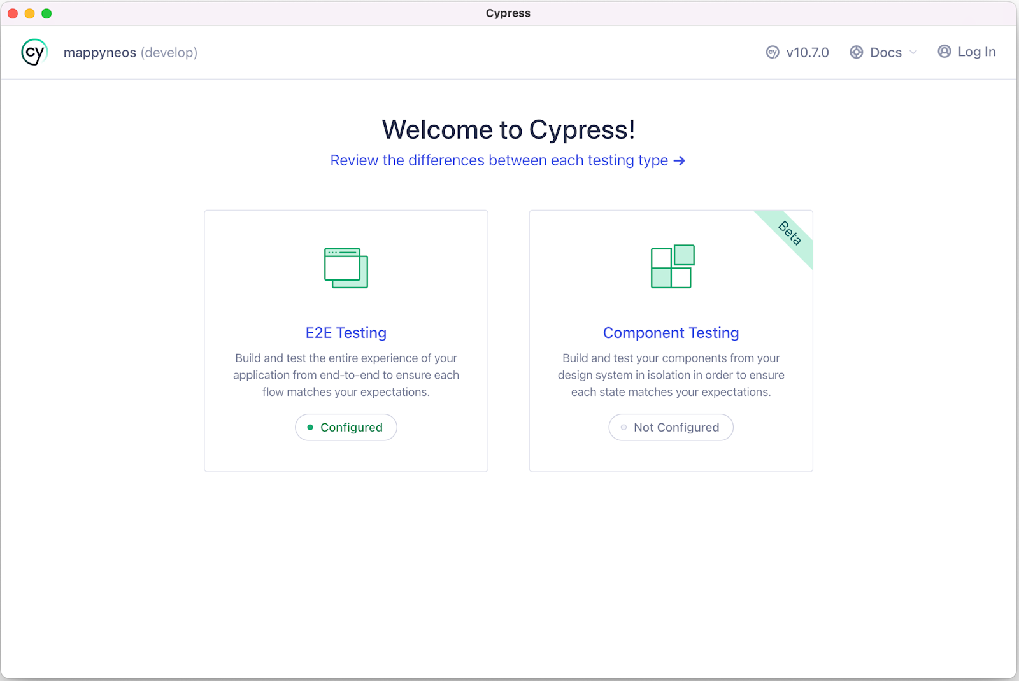This screenshot has height=681, width=1019.
Task: Click the (develop) branch label
Action: [x=169, y=53]
